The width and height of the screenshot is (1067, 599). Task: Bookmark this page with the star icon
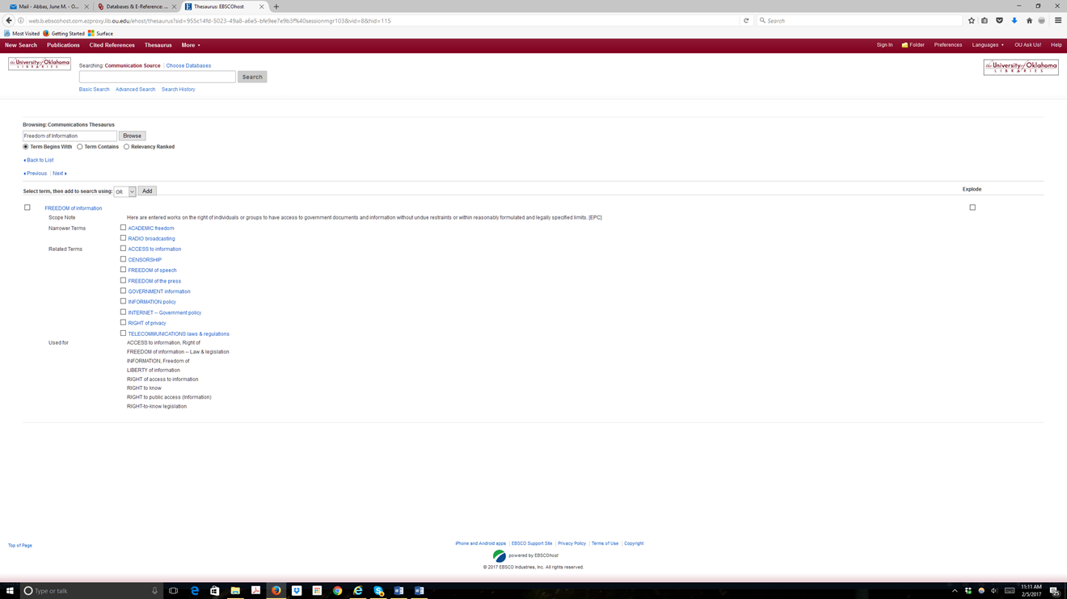971,21
